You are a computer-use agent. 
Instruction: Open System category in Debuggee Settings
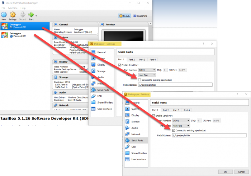point(136,109)
